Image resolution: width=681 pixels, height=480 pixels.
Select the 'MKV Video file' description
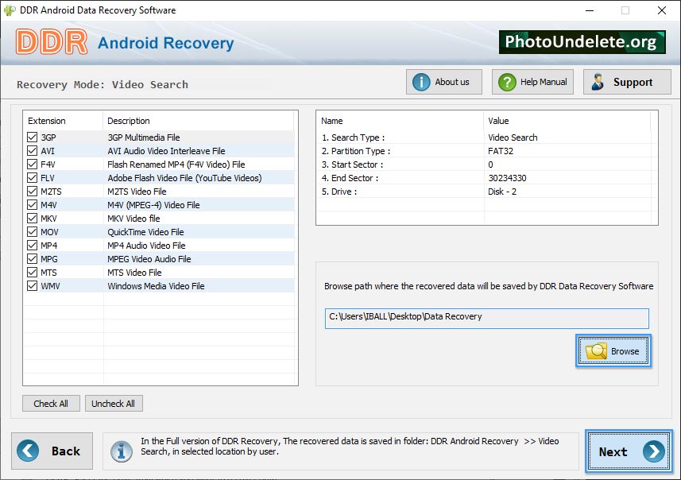[133, 218]
